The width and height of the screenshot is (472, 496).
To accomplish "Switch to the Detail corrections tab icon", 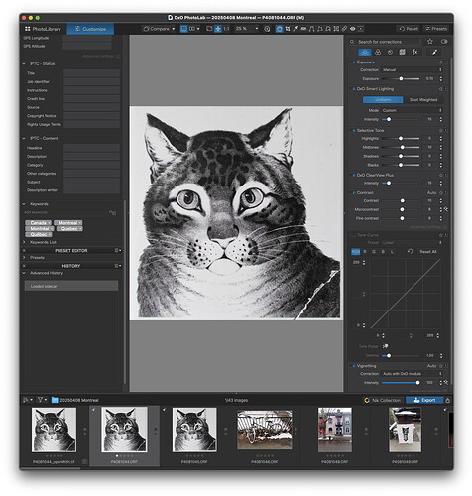I will (390, 52).
